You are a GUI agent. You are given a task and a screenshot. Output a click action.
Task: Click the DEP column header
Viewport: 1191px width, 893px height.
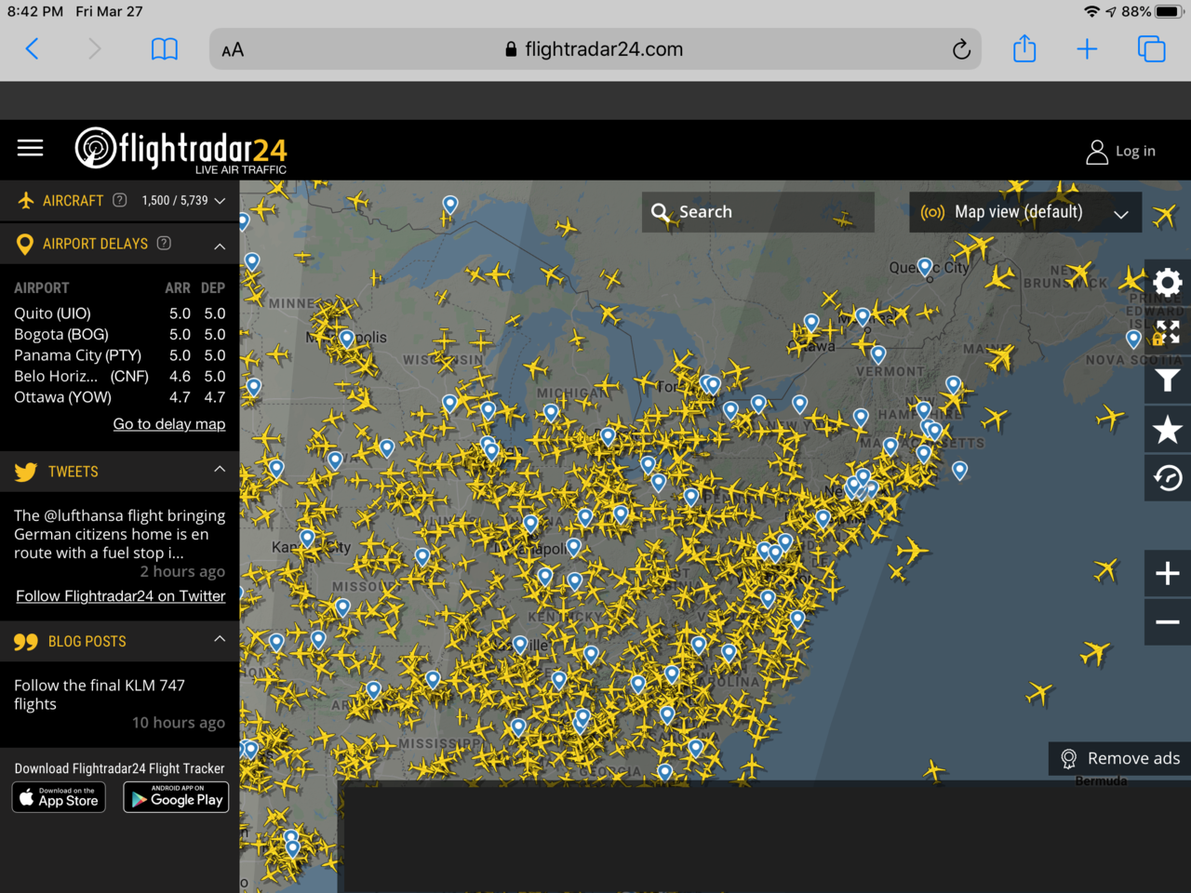pyautogui.click(x=213, y=288)
